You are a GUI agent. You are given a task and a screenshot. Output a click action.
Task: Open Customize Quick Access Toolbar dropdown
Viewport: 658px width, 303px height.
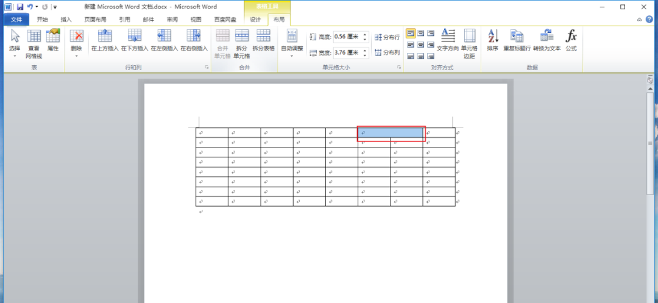pos(55,7)
